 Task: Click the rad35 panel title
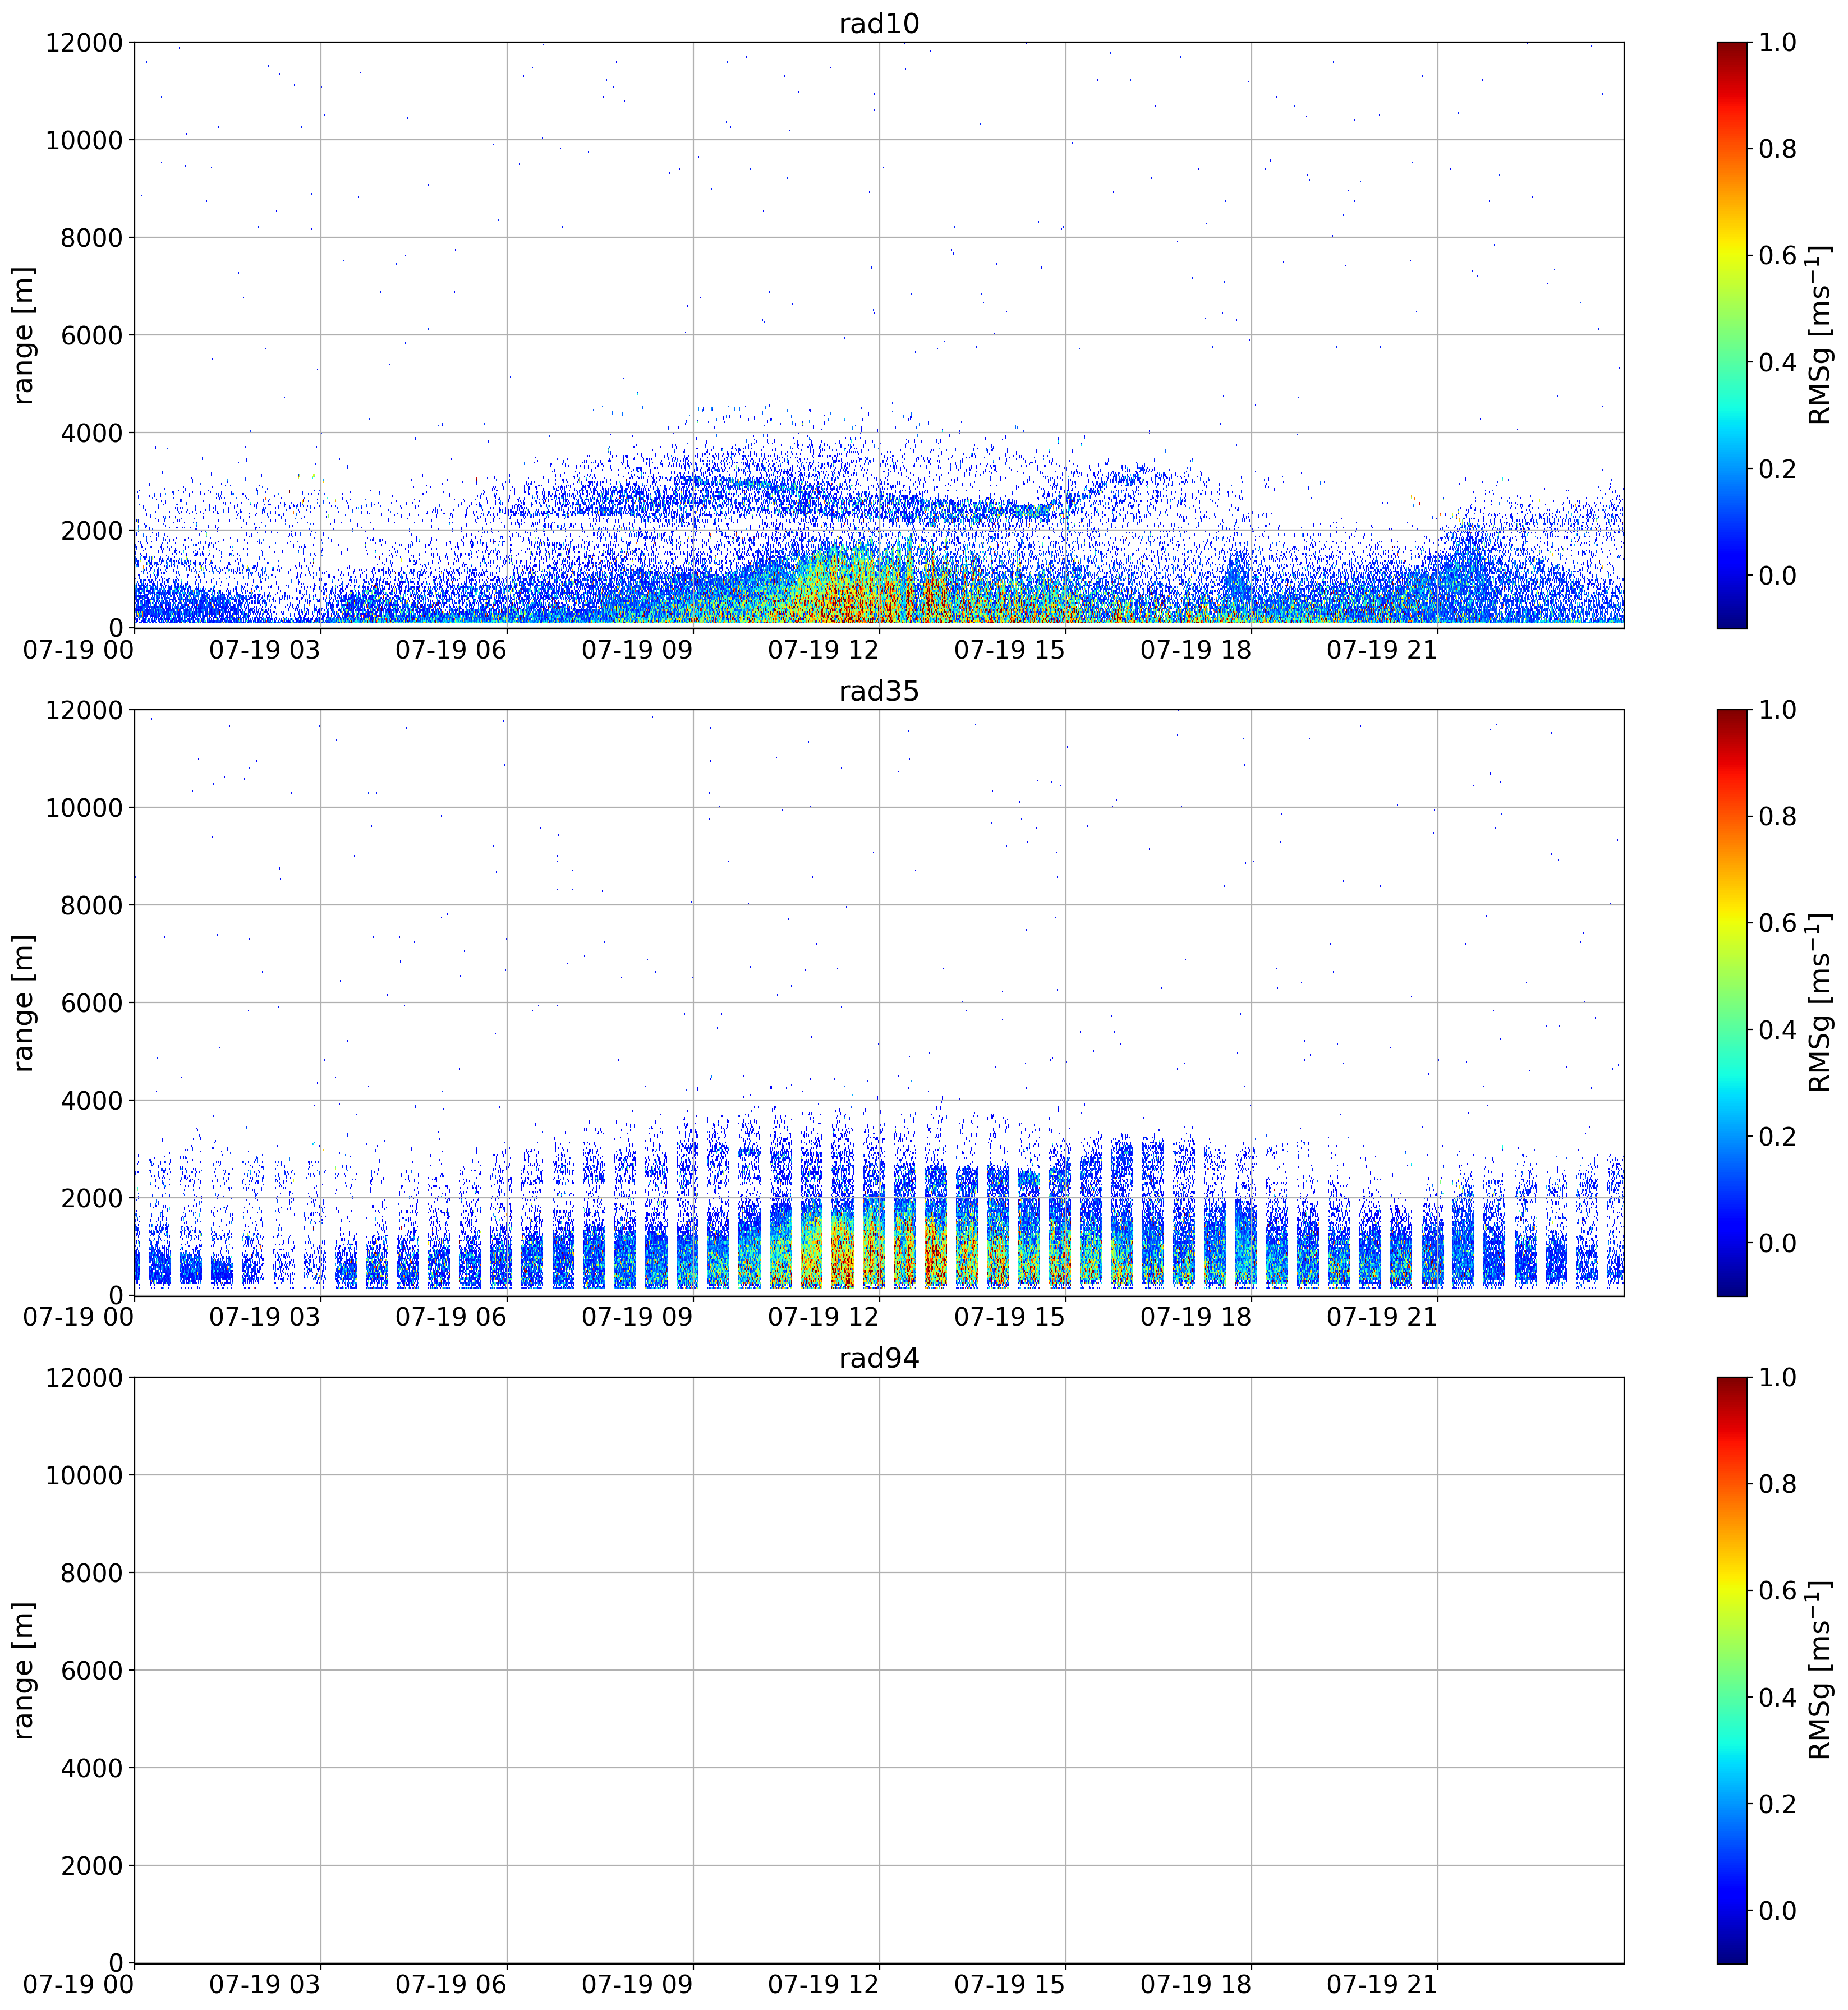point(878,691)
